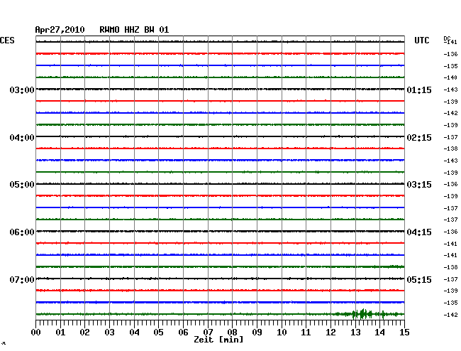This screenshot has width=461, height=351.
Task: Select minute tick label 12
Action: tap(331, 333)
